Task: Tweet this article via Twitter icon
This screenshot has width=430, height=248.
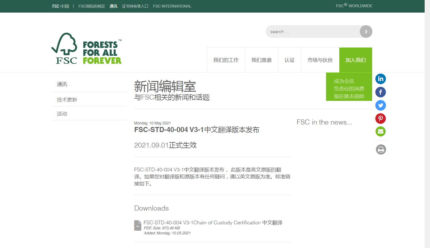Action: [381, 105]
